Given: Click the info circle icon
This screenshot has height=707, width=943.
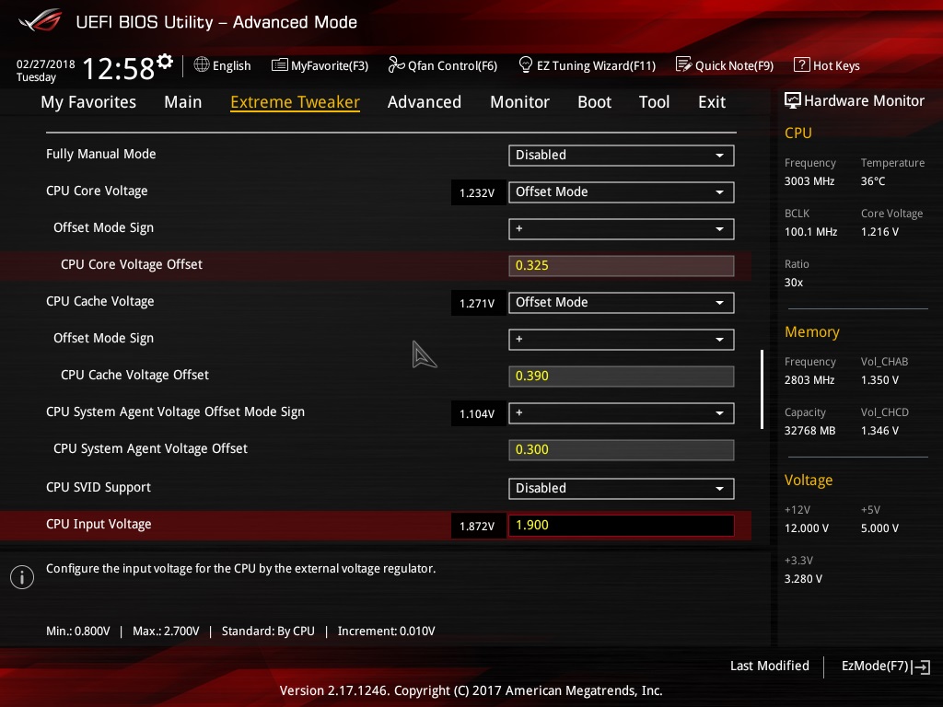Looking at the screenshot, I should 22,577.
